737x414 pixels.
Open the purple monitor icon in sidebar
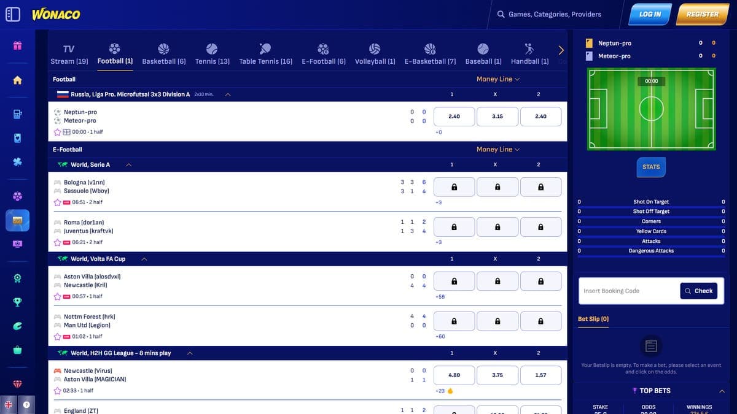point(18,243)
